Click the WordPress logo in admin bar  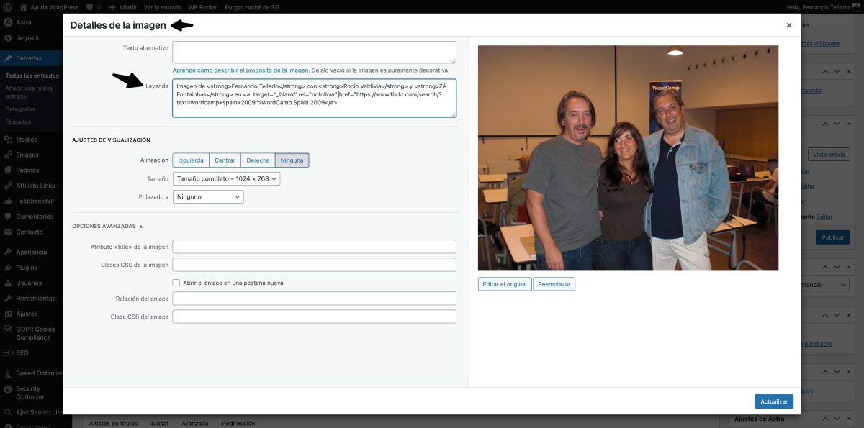click(8, 6)
